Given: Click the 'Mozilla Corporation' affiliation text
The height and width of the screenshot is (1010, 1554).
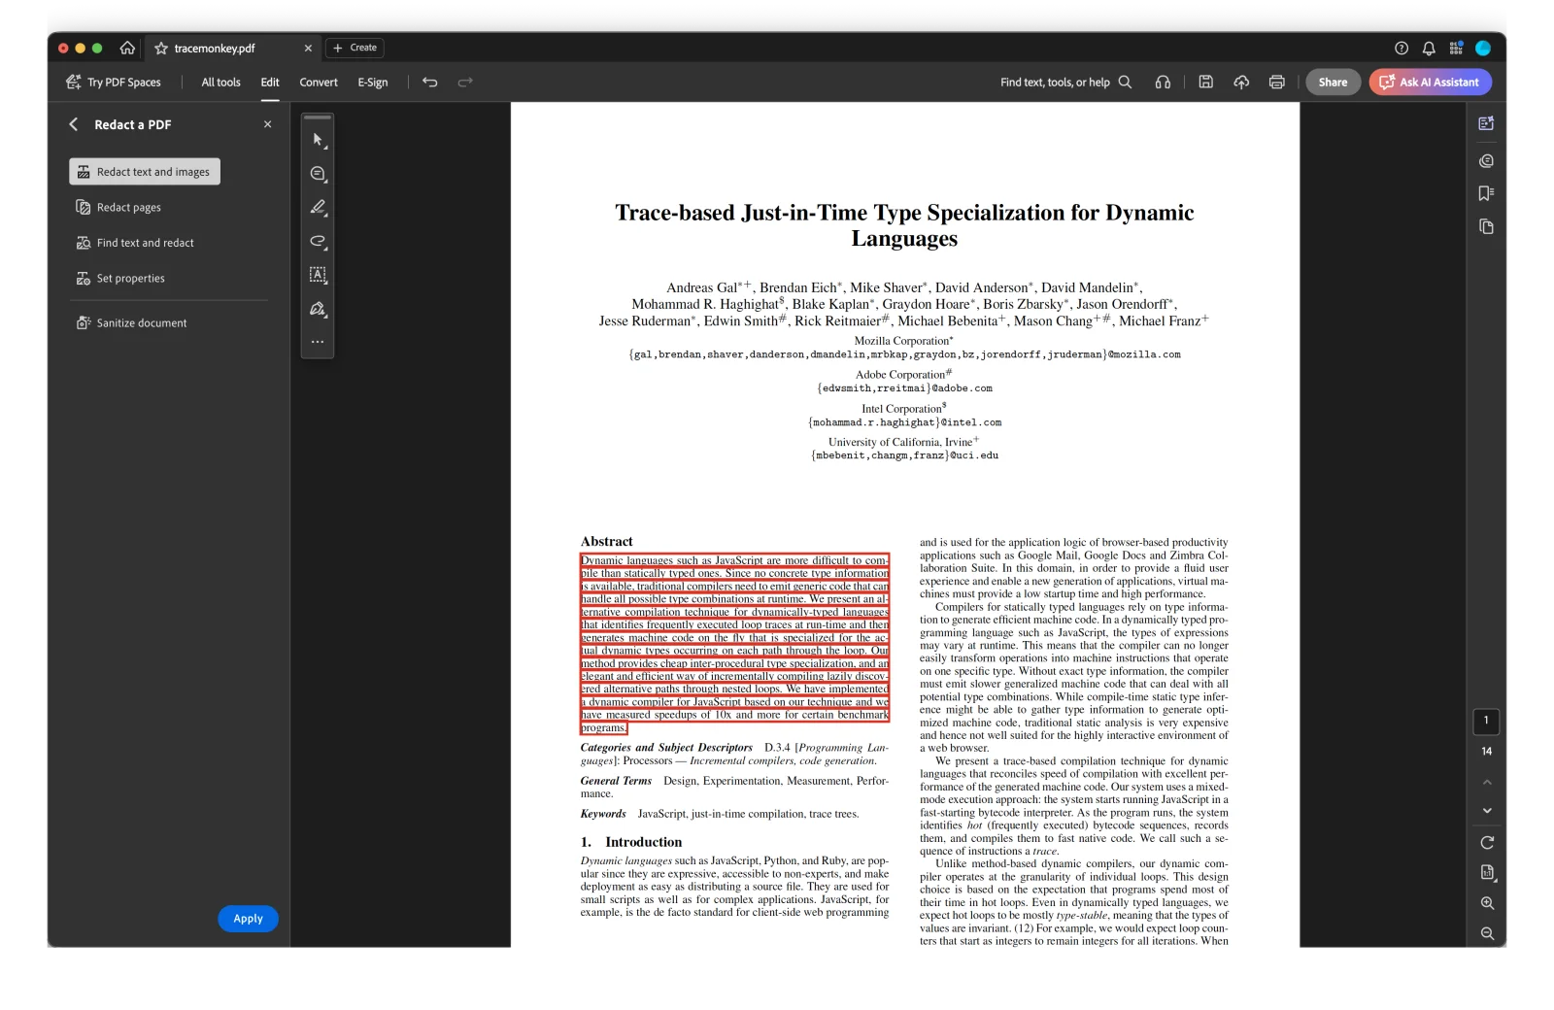Looking at the screenshot, I should (903, 341).
